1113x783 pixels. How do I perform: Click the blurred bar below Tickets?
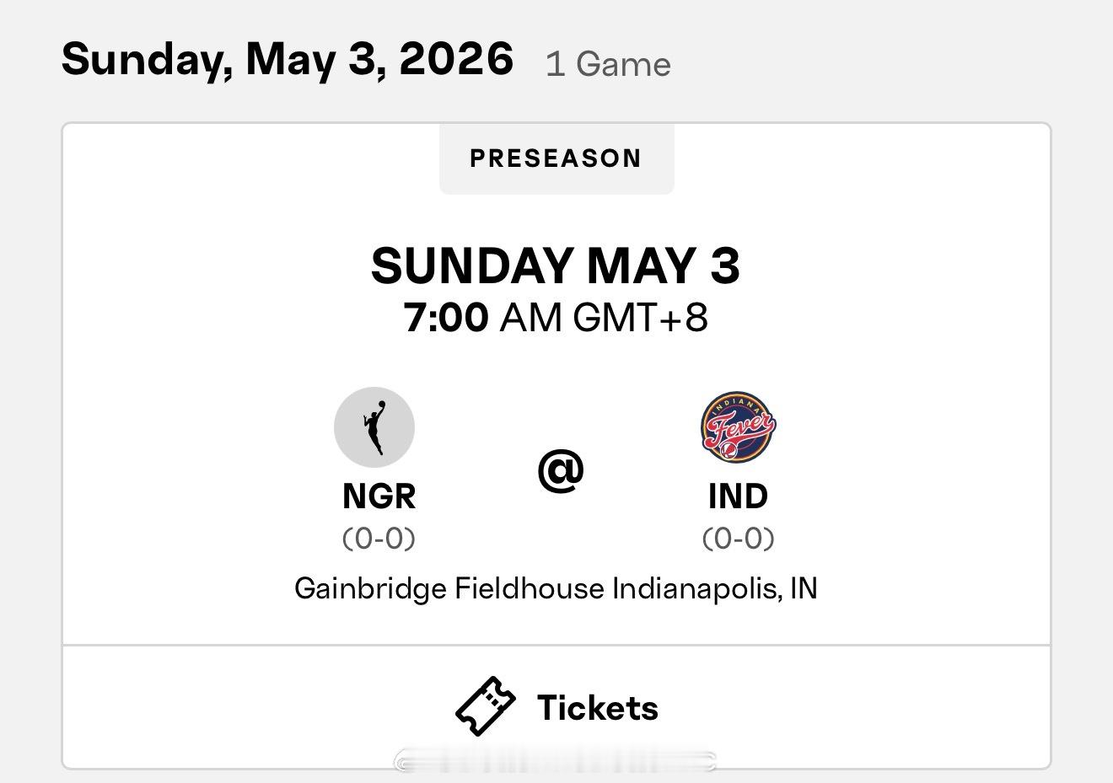tap(556, 762)
